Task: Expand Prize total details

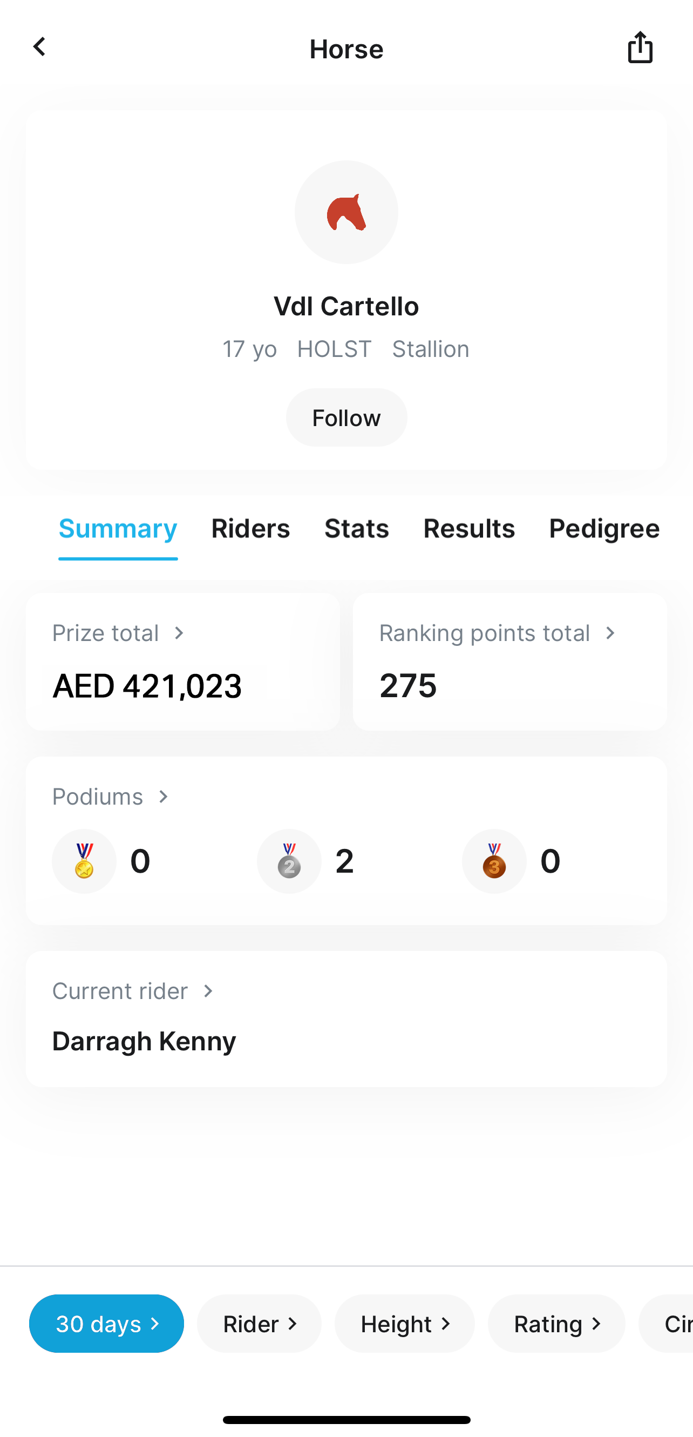Action: click(x=118, y=633)
